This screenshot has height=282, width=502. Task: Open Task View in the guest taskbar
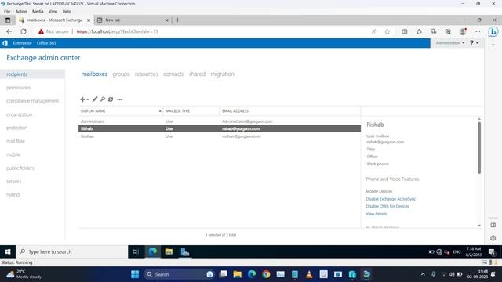(136, 251)
